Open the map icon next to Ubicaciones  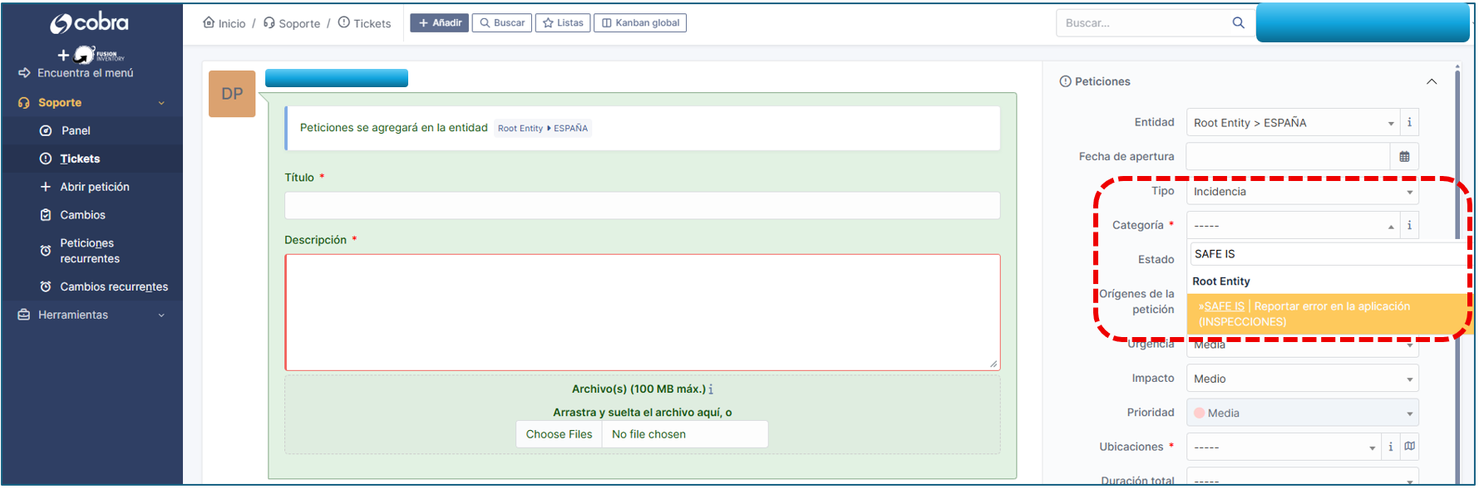click(1410, 447)
